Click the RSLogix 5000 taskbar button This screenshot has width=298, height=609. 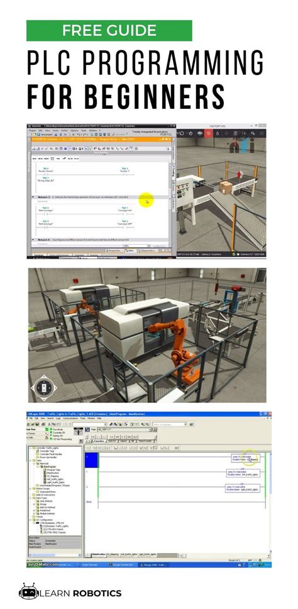pyautogui.click(x=153, y=564)
